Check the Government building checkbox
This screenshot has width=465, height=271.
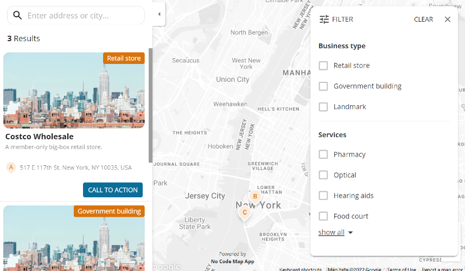click(323, 86)
